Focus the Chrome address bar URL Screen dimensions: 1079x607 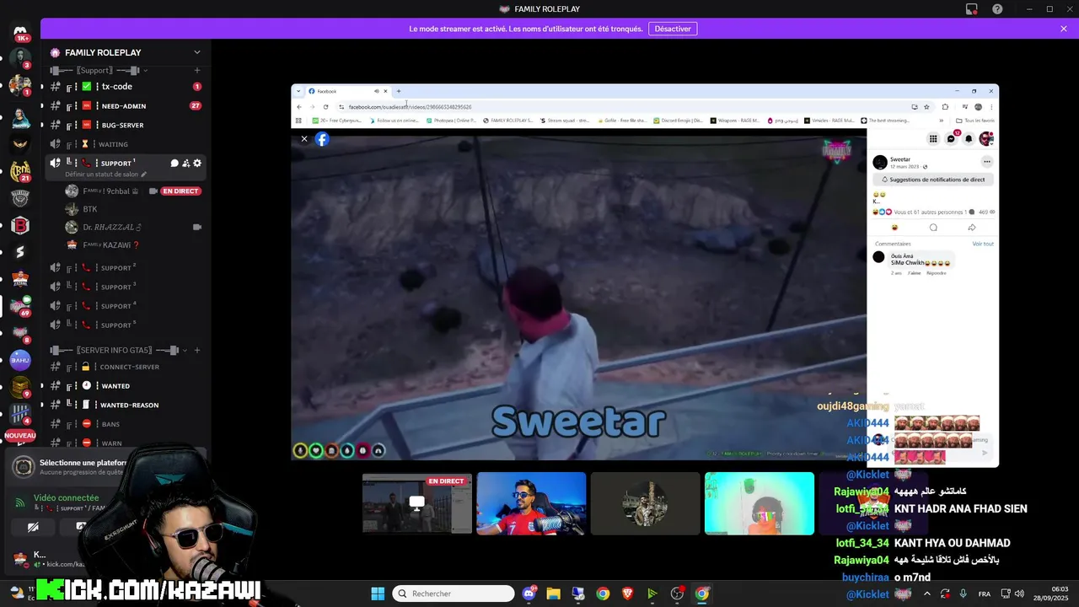[410, 107]
